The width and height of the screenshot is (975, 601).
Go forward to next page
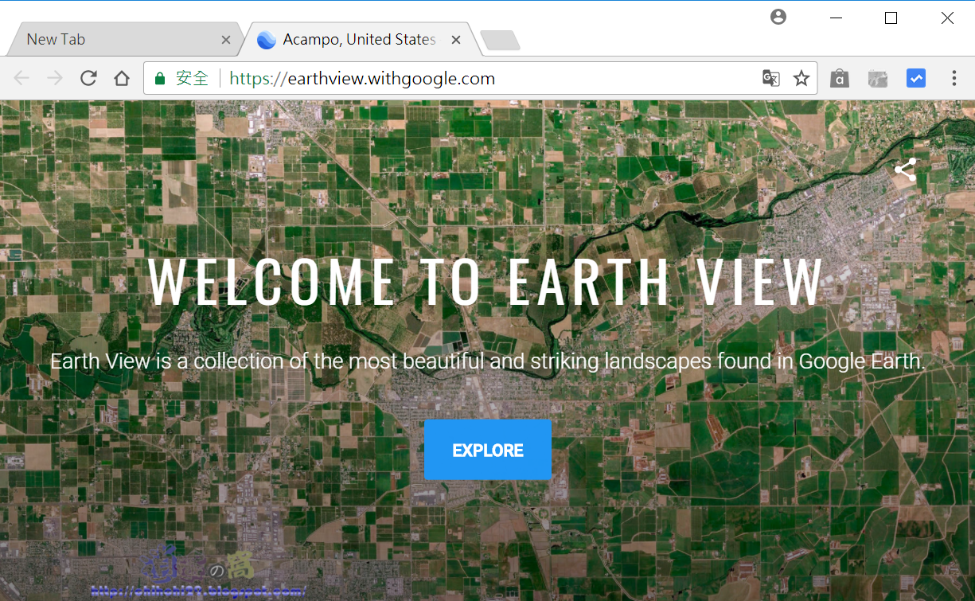pyautogui.click(x=55, y=78)
